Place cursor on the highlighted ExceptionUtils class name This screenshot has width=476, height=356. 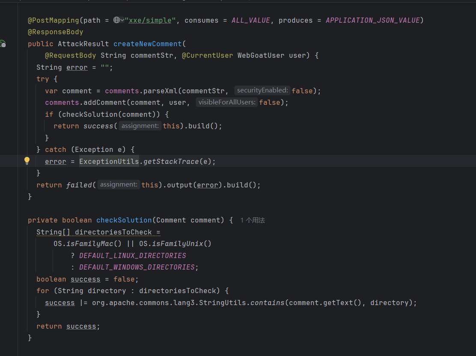(109, 161)
